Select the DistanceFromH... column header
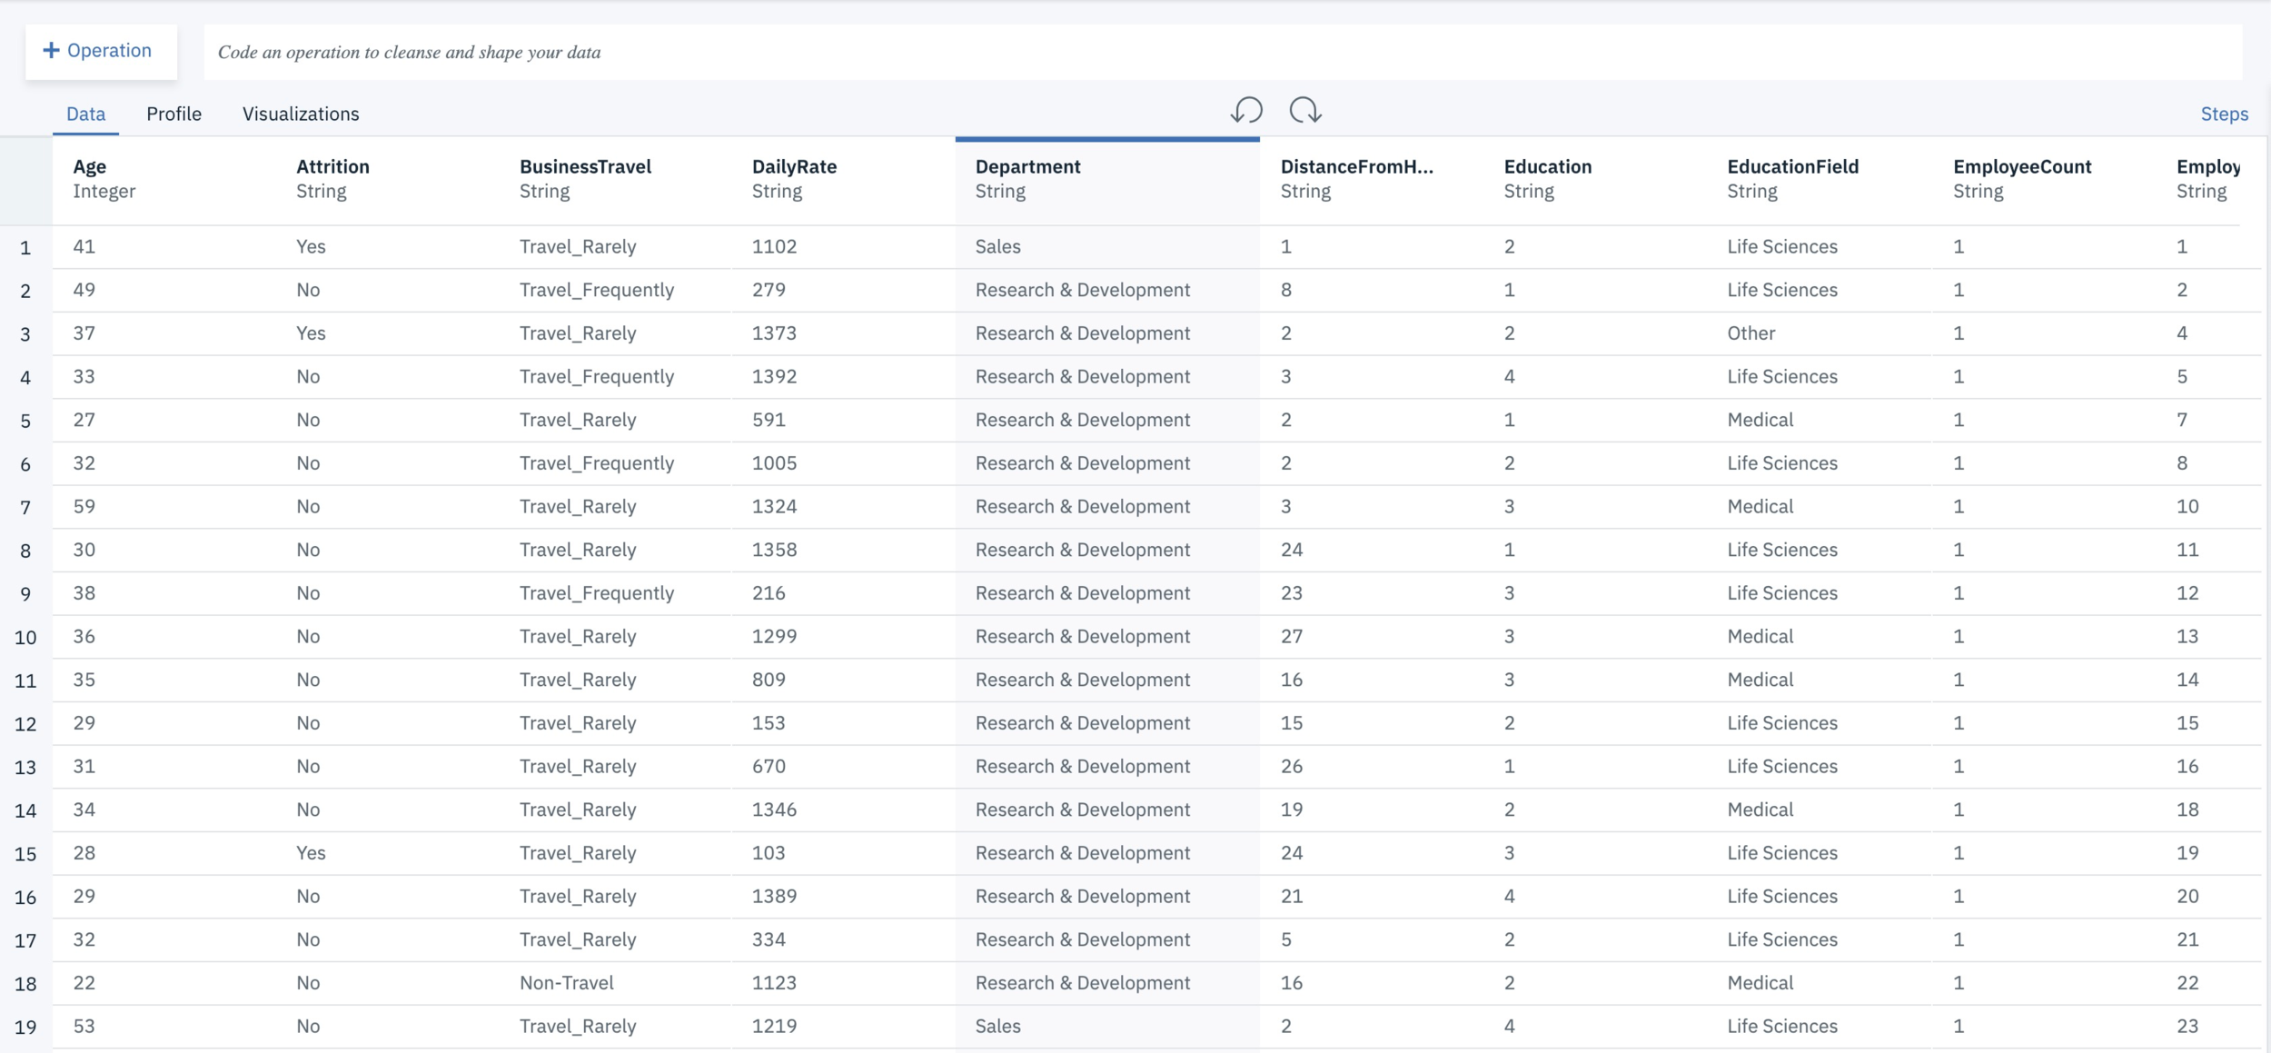 pos(1356,167)
